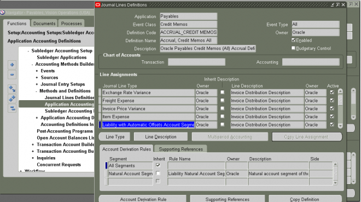The width and height of the screenshot is (361, 202).
Task: Collapse the Subledger Accounting Setup node
Action: pyautogui.click(x=28, y=51)
